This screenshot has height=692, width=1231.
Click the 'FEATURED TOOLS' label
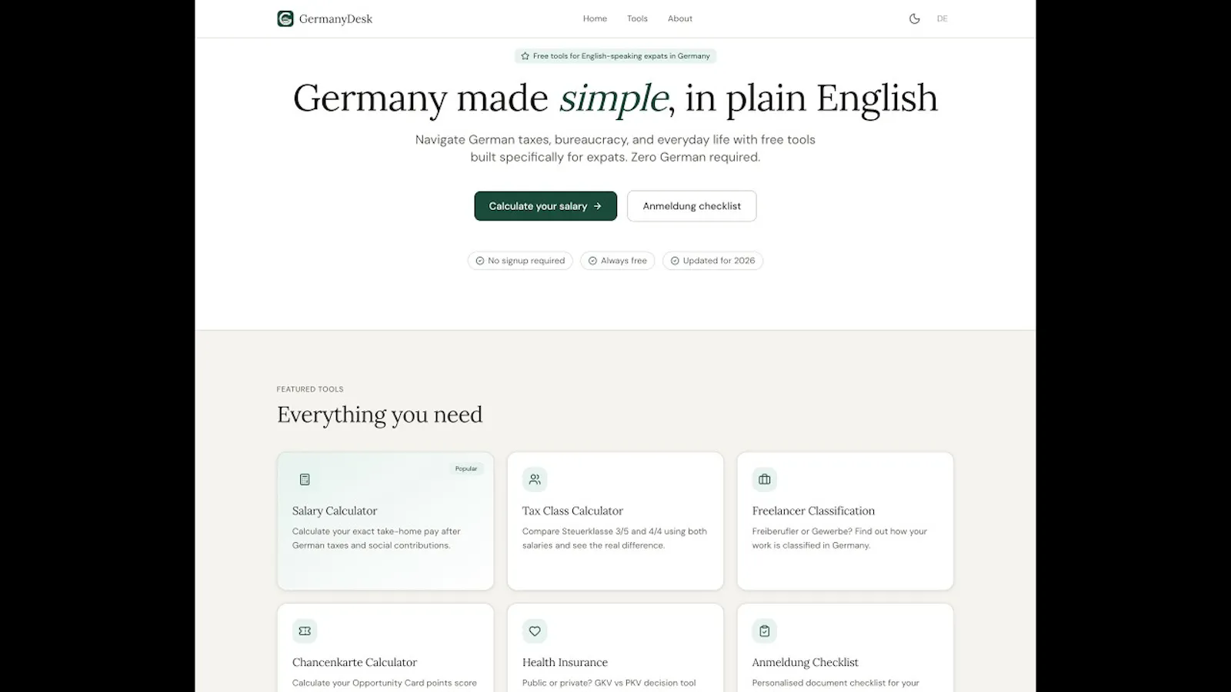click(310, 389)
